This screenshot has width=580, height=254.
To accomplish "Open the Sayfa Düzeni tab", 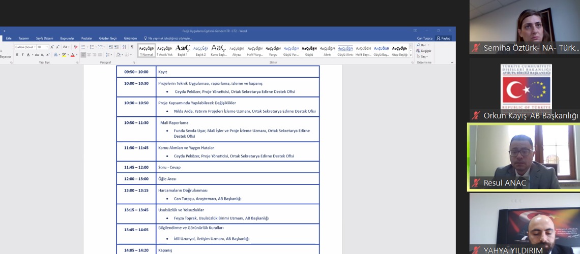I will 44,38.
